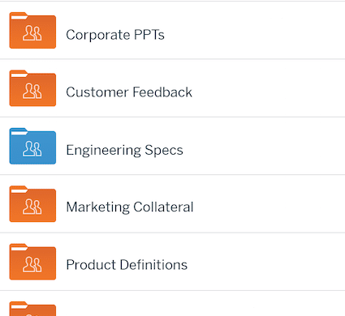Viewport: 345px width, 316px height.
Task: Open the Corporate PPTs shared folder icon
Action: click(x=32, y=31)
